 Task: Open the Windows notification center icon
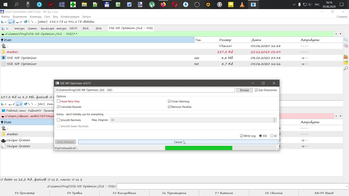(x=342, y=5)
